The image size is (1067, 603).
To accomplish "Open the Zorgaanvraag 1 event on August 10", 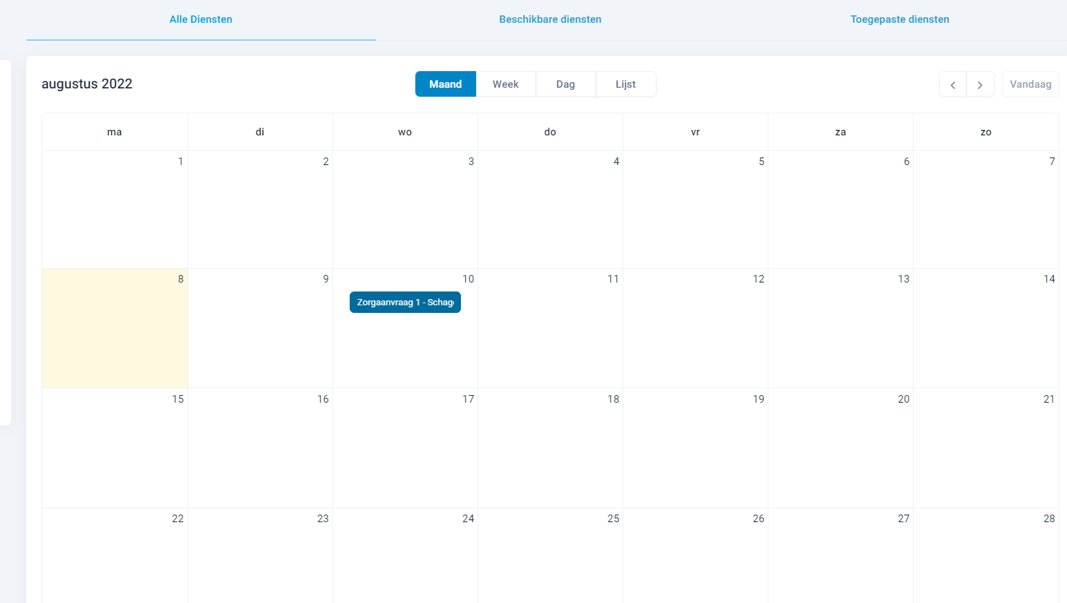I will click(405, 303).
